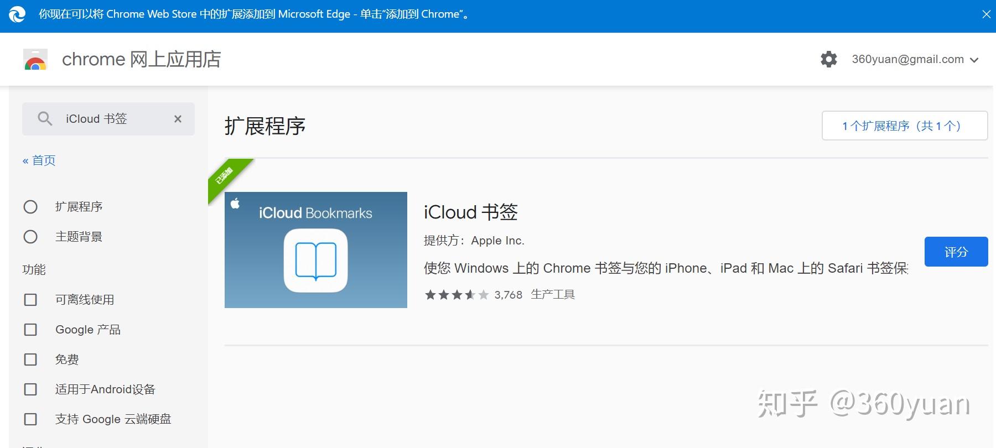Check the 支持 Google 云端硬盘 checkbox
The height and width of the screenshot is (448, 996).
click(30, 419)
